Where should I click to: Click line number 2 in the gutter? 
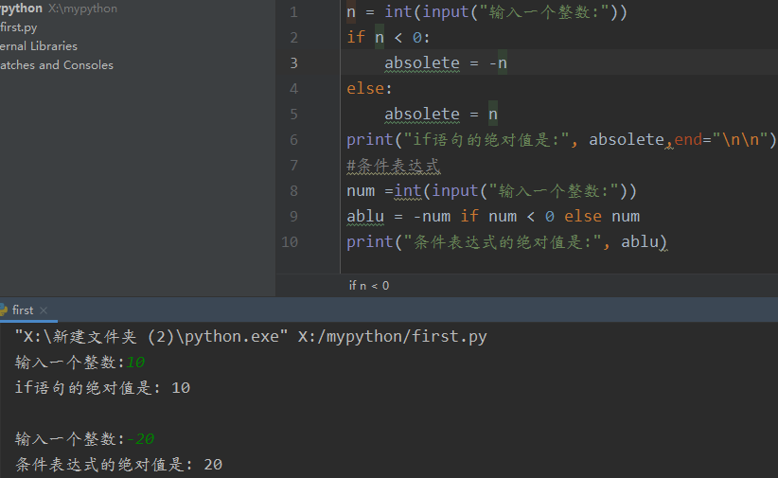[x=293, y=37]
